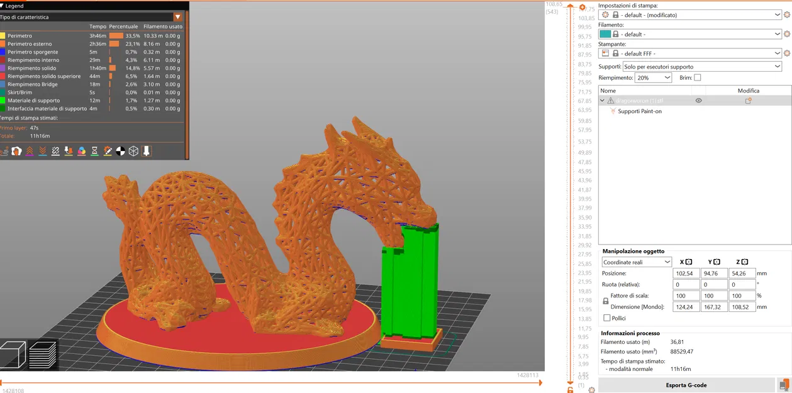The width and height of the screenshot is (792, 393).
Task: Toggle shells wireframe cube icon
Action: (133, 151)
